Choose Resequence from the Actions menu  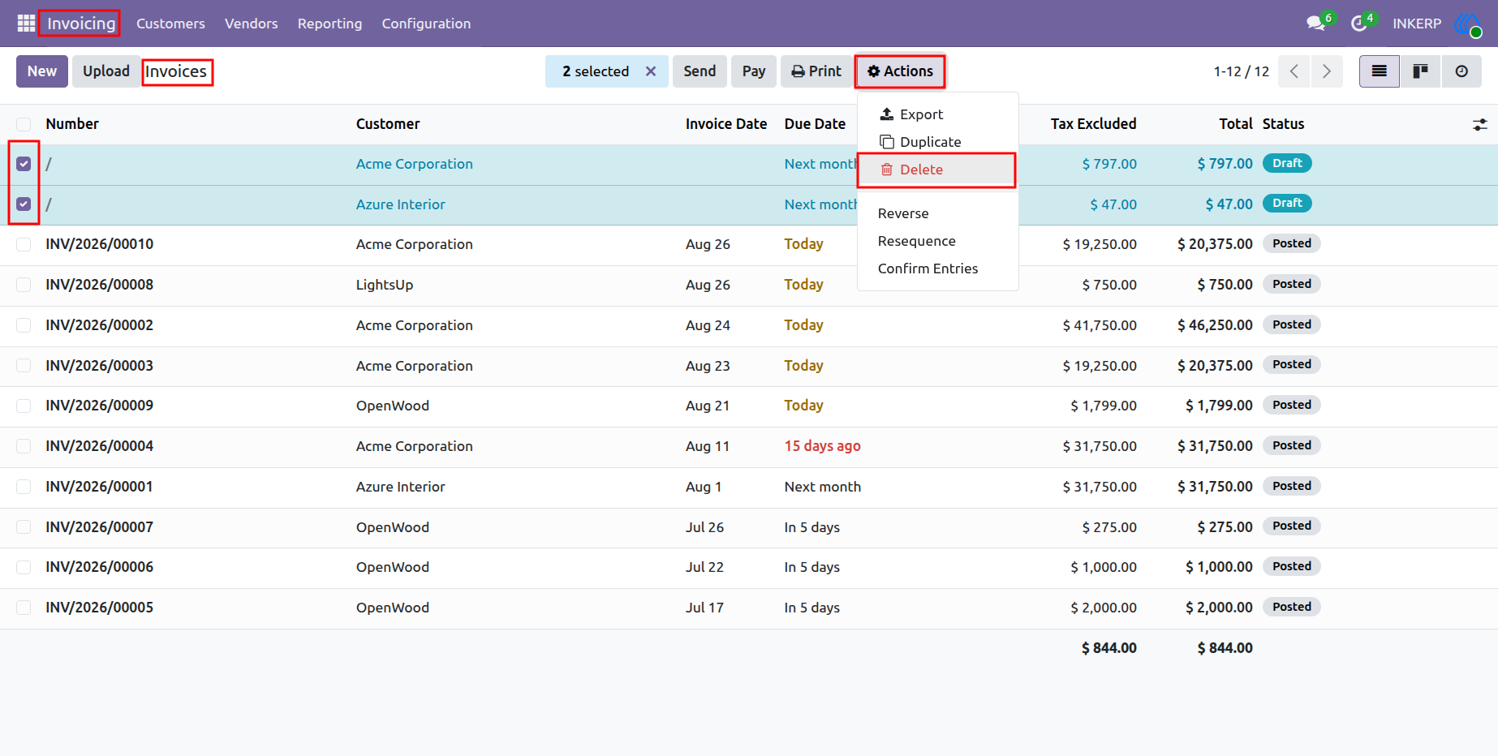pyautogui.click(x=937, y=241)
